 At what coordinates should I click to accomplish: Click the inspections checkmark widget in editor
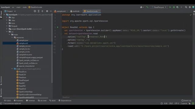click(x=191, y=15)
